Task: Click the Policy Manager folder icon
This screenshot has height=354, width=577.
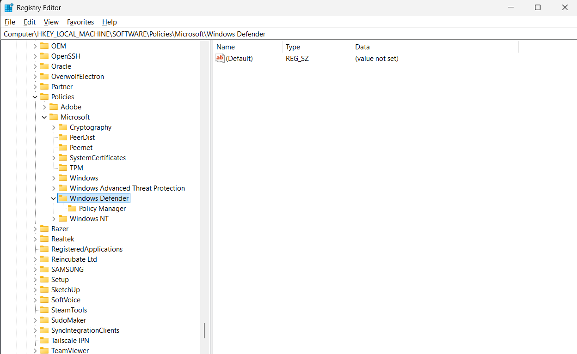Action: [72, 209]
